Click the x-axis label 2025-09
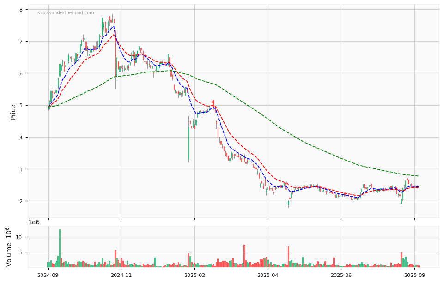The image size is (443, 282). tap(414, 275)
